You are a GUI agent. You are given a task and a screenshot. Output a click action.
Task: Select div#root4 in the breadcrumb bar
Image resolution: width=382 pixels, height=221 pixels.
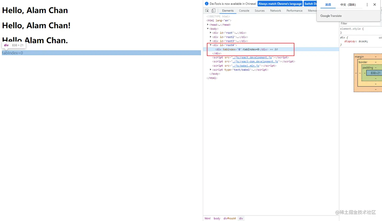tap(229, 218)
